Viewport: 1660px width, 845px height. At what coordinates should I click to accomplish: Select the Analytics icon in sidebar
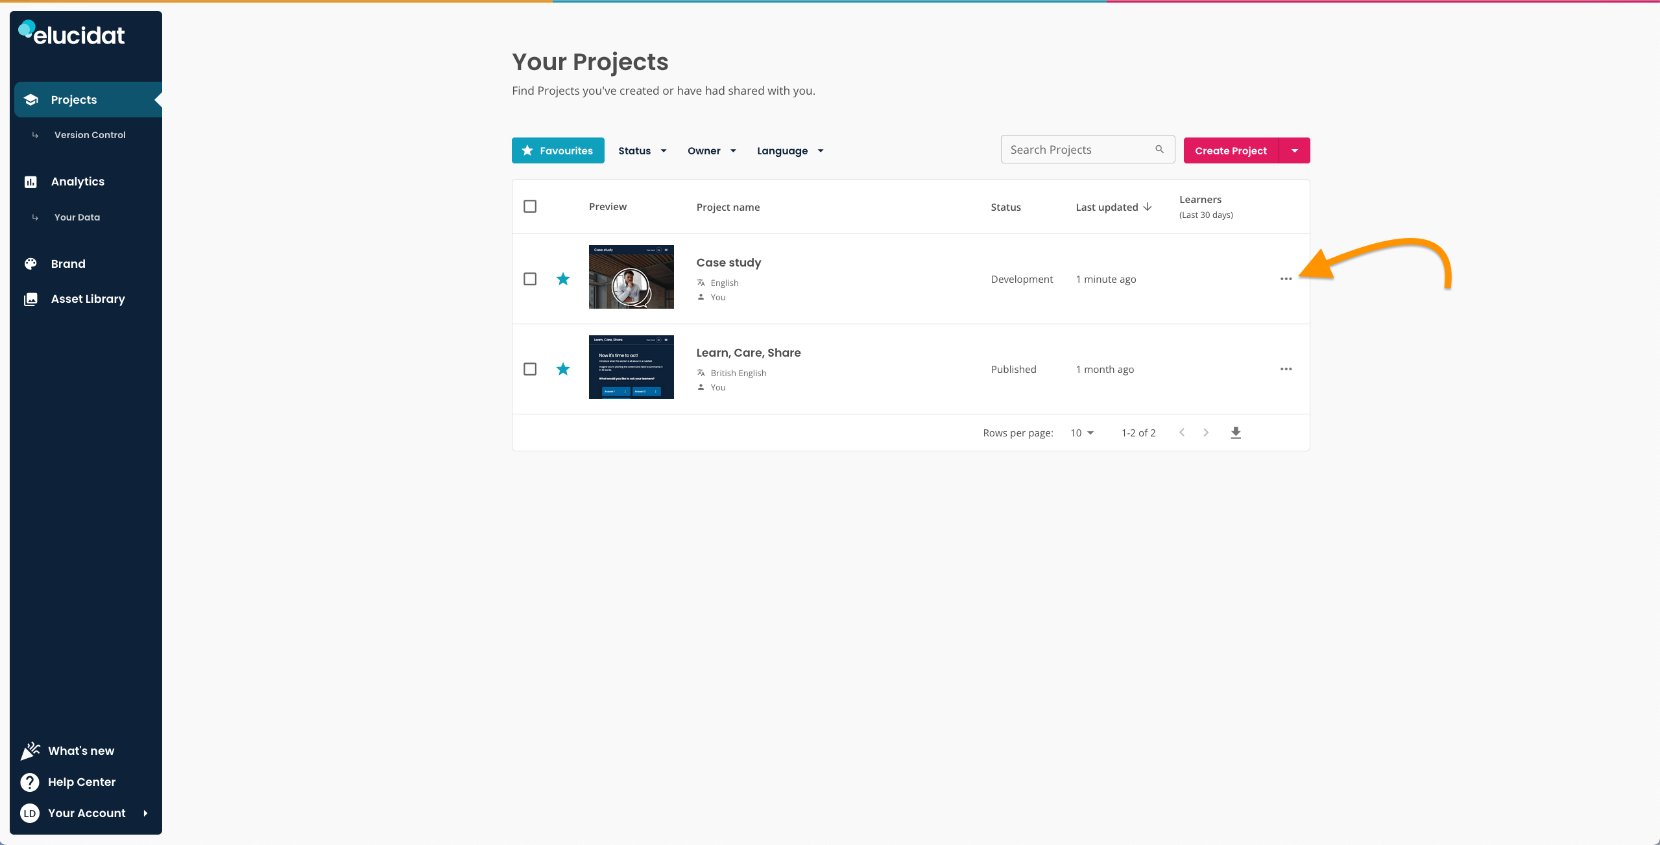click(31, 182)
